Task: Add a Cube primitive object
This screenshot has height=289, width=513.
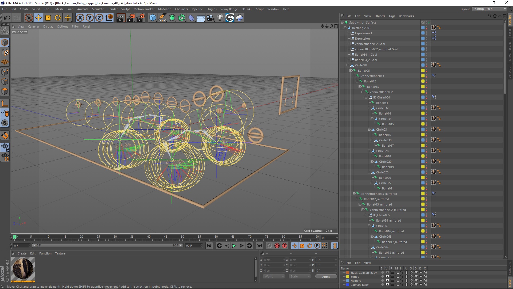Action: tap(153, 18)
